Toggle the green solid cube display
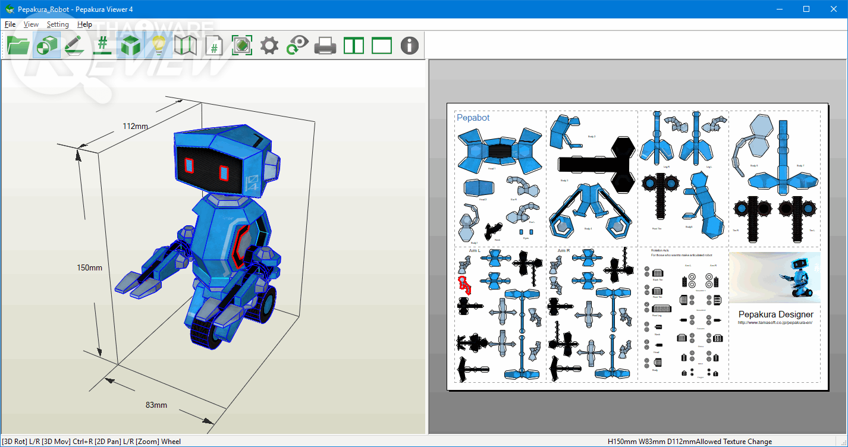The width and height of the screenshot is (848, 447). 130,45
